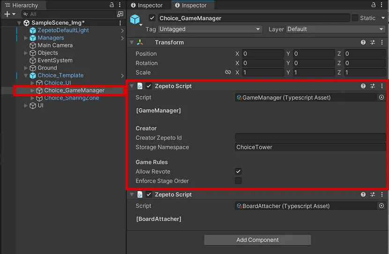Toggle Choice_GameManager active checkbox

[x=152, y=18]
